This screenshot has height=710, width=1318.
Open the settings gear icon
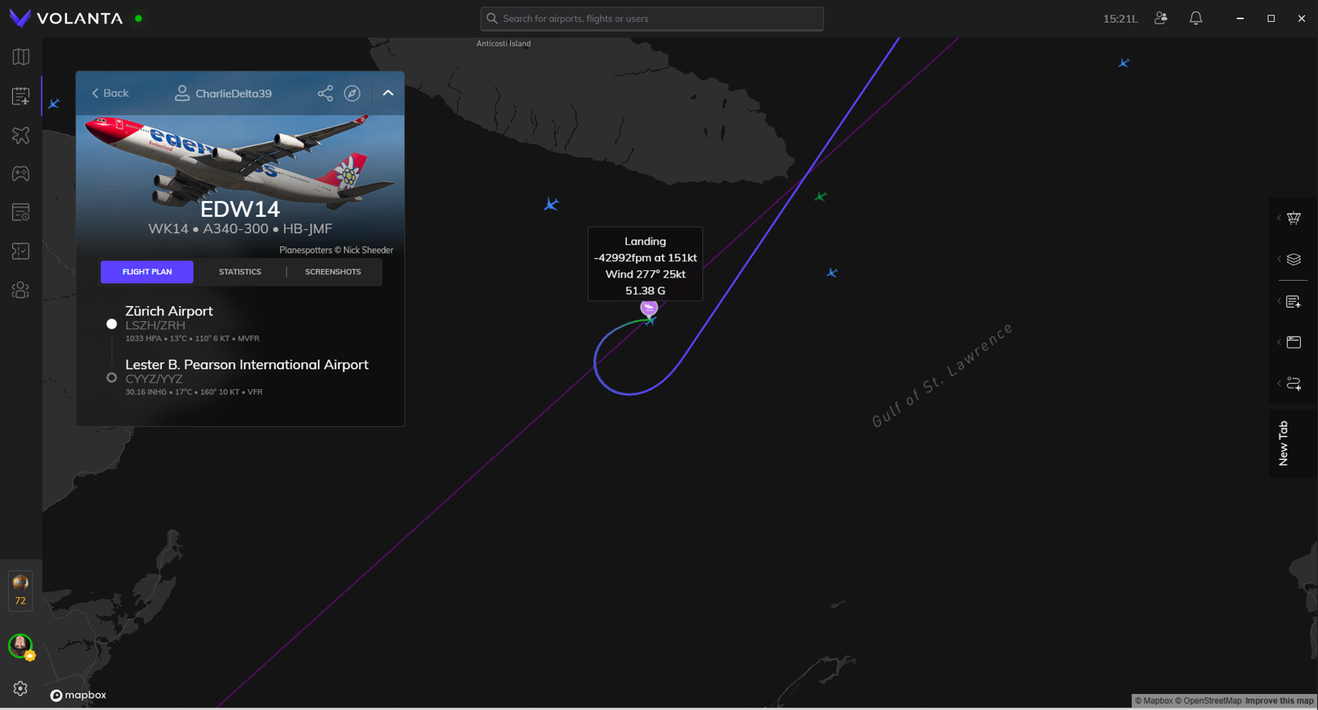(20, 688)
